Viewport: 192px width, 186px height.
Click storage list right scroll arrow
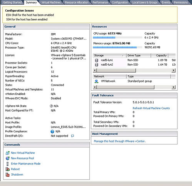[x=174, y=70]
